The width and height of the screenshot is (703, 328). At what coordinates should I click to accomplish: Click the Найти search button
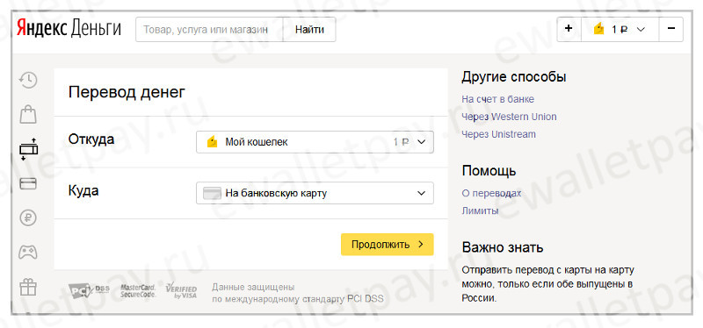tap(309, 30)
